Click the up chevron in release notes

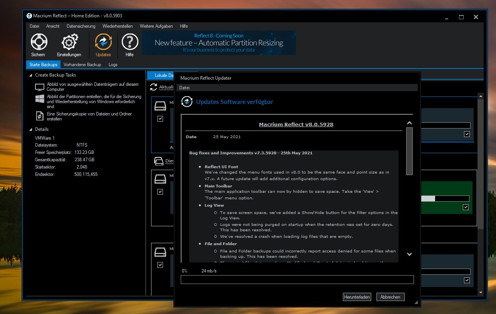(x=410, y=123)
